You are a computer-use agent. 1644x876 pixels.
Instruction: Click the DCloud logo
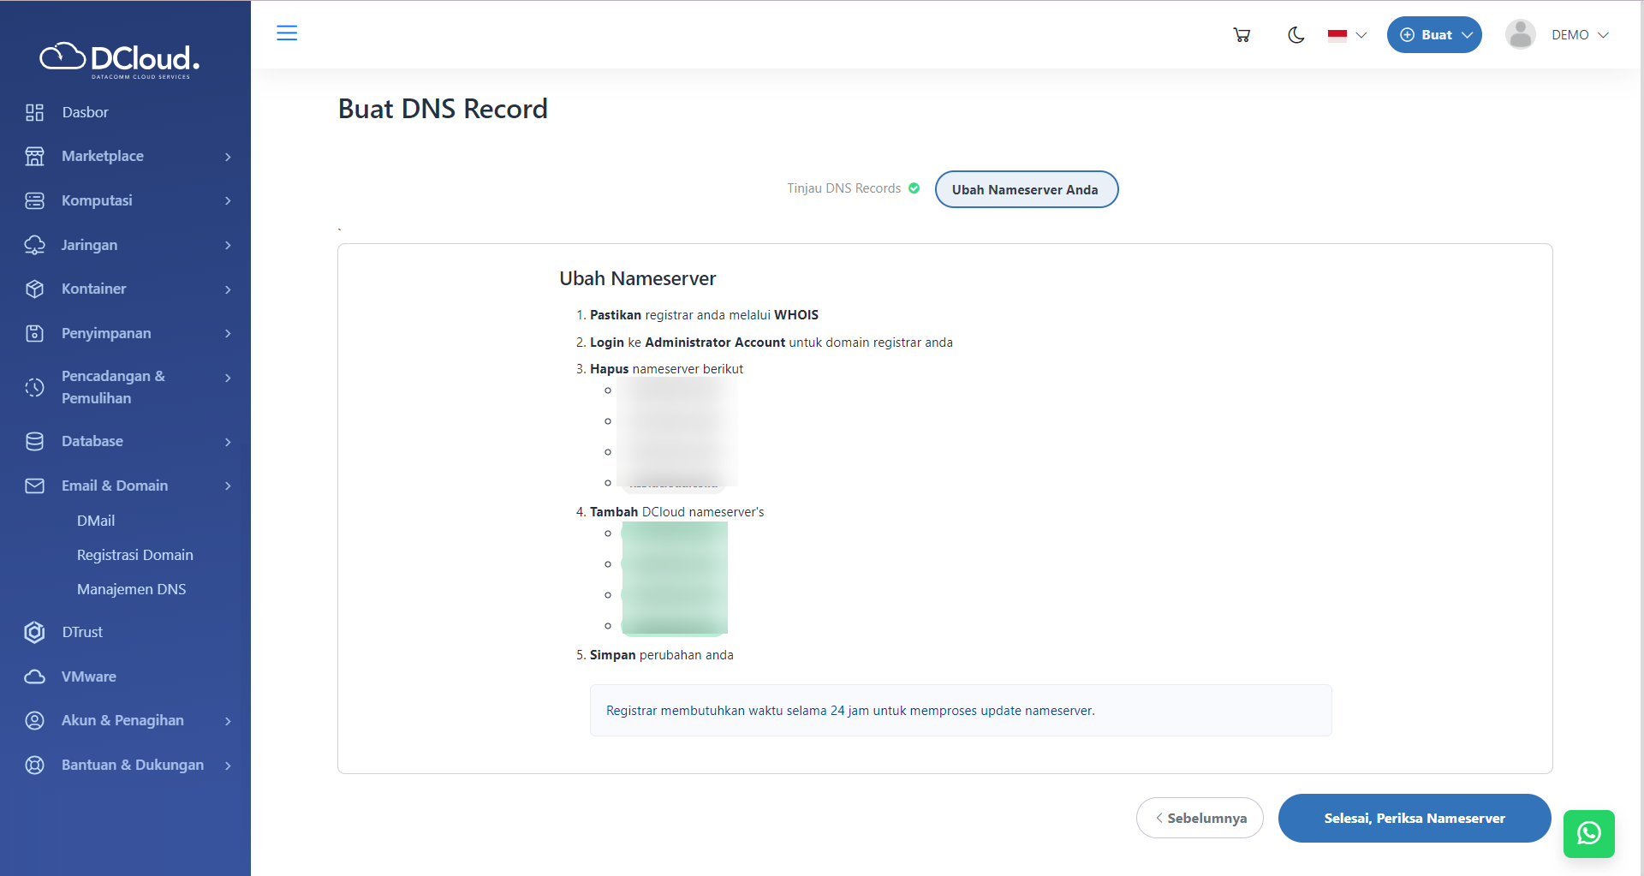pyautogui.click(x=120, y=59)
